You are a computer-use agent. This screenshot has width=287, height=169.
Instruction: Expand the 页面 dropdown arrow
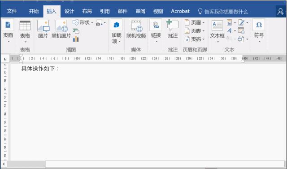coord(9,42)
